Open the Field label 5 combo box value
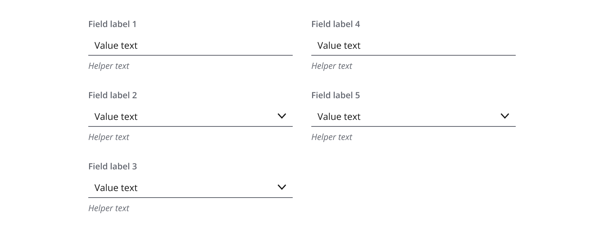The image size is (604, 232). pos(339,117)
